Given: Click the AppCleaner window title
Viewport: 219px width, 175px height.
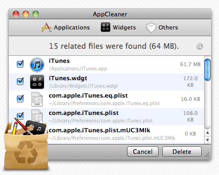Looking at the screenshot, I should point(110,15).
